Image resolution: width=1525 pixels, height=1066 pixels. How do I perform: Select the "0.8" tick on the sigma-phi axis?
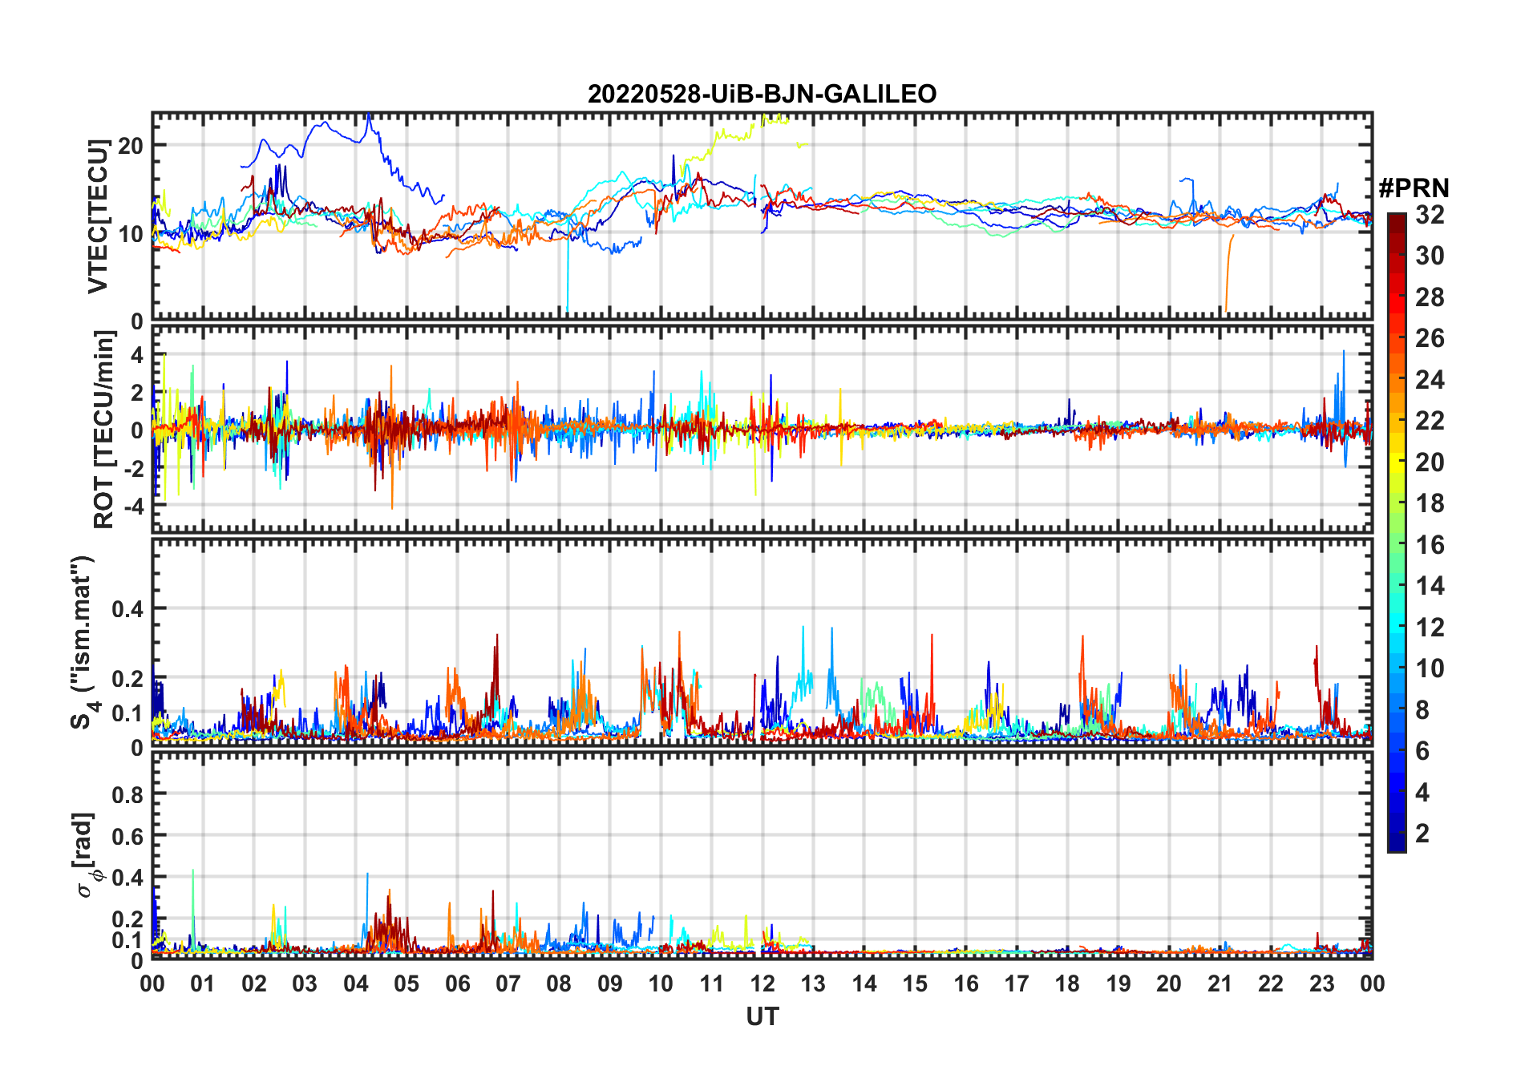coord(128,794)
